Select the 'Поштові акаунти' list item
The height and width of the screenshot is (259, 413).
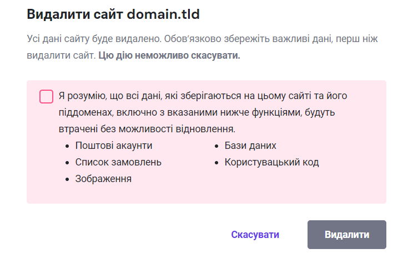click(114, 146)
